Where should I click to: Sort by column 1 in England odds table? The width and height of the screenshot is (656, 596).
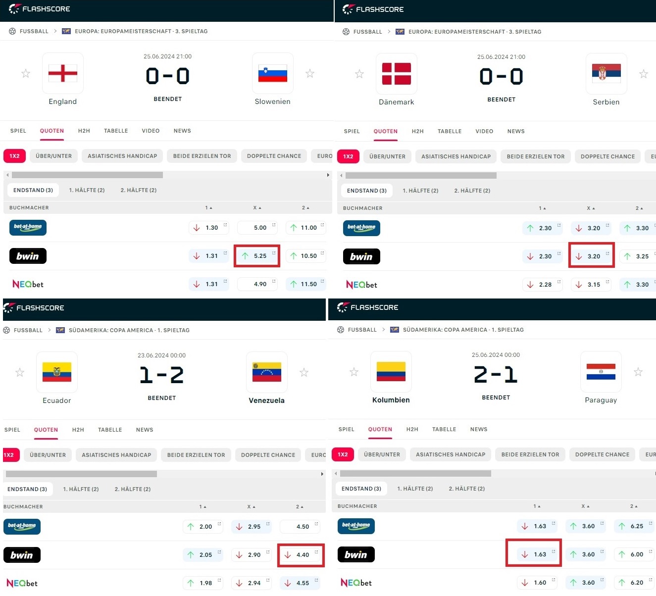coord(208,208)
